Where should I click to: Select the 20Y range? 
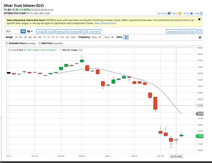click(67, 37)
